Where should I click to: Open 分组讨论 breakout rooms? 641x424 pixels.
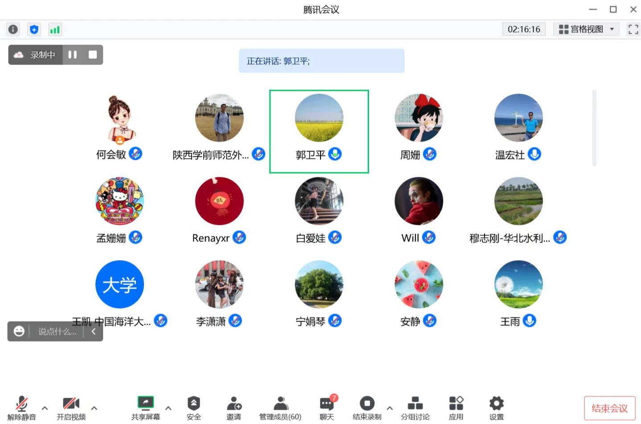point(415,407)
